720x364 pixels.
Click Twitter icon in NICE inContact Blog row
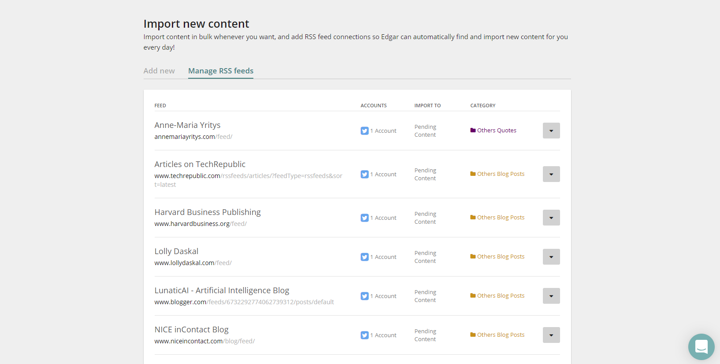pos(364,335)
